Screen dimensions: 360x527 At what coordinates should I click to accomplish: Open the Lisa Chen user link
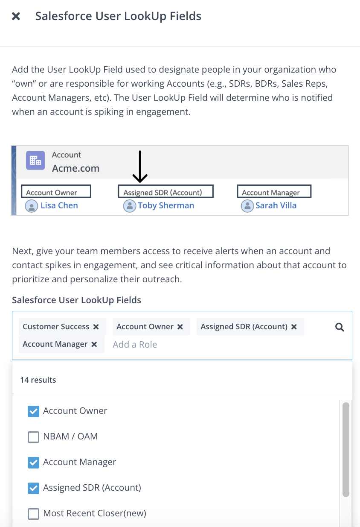(59, 205)
